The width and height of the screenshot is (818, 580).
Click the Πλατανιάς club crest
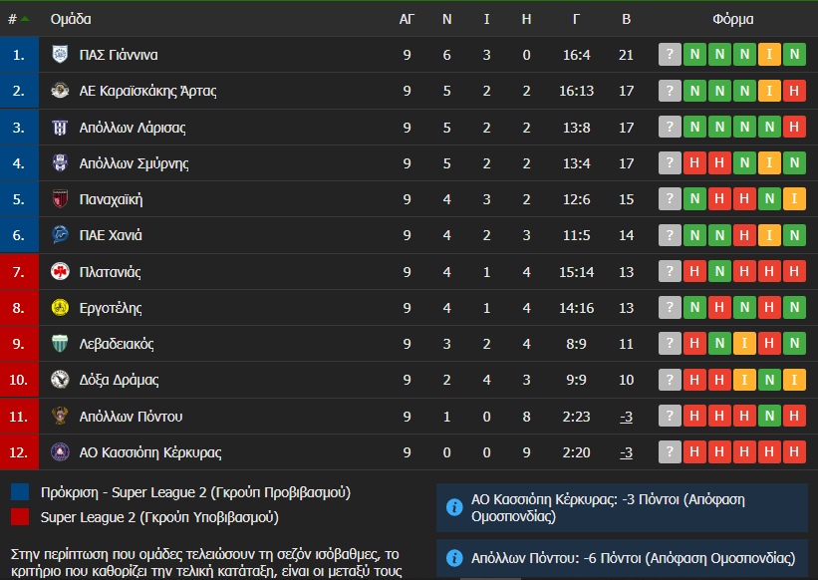click(x=60, y=271)
